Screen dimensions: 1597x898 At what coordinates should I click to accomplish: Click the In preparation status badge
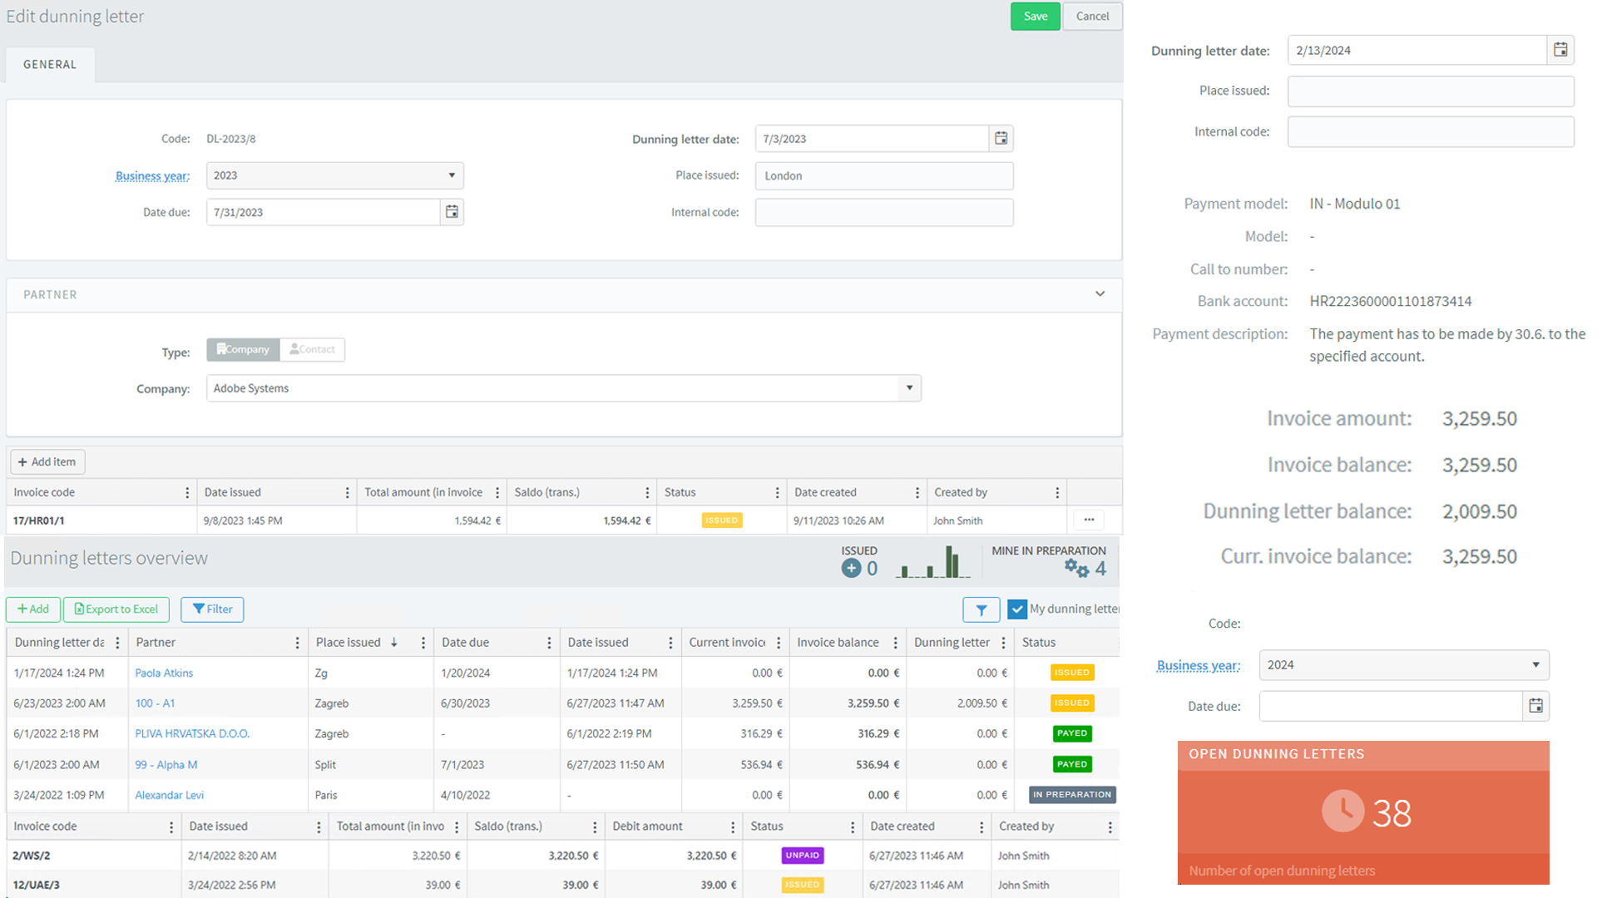[1072, 796]
